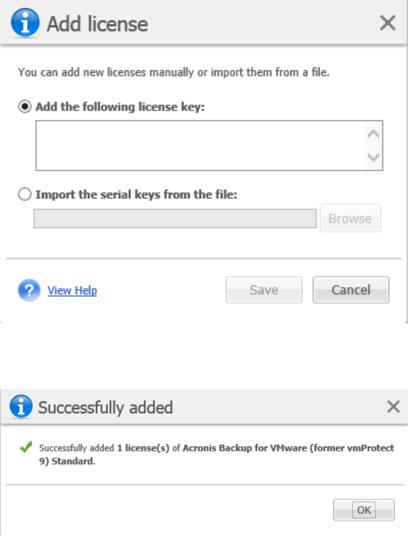Click the green checkmark success icon
The height and width of the screenshot is (536, 408).
(25, 448)
